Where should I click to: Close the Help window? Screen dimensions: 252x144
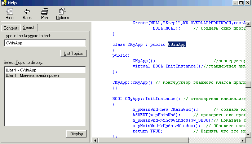pyautogui.click(x=248, y=3)
